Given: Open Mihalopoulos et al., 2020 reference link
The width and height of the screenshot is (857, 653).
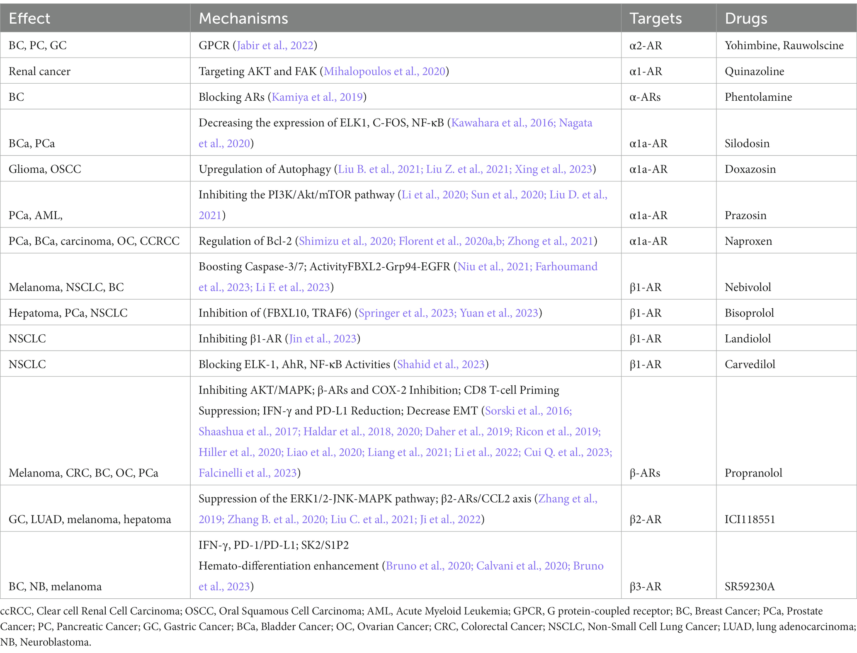Looking at the screenshot, I should (384, 71).
